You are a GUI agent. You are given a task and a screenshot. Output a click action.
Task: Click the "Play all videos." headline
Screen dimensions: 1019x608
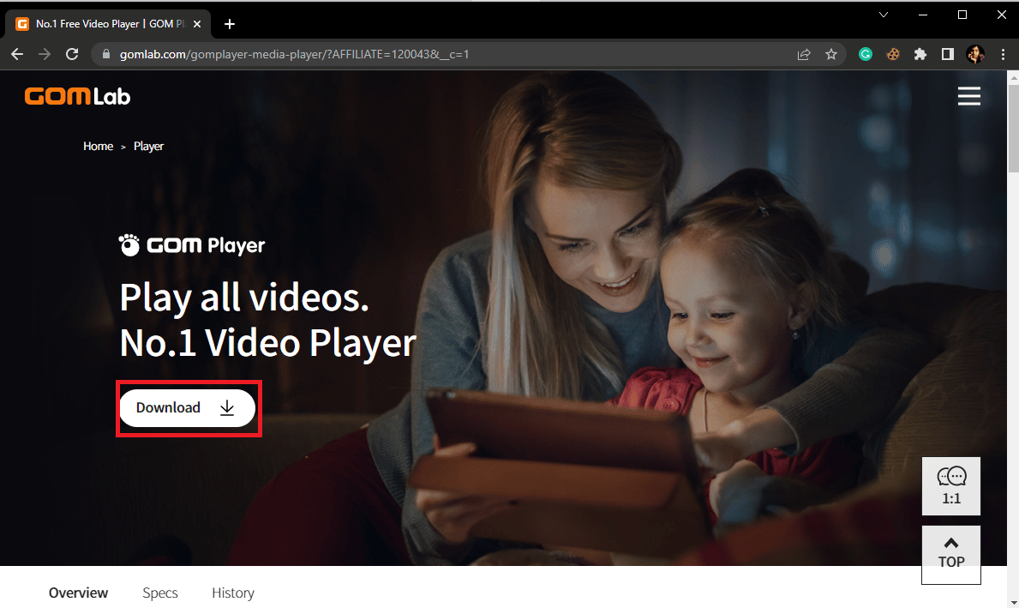(x=244, y=298)
